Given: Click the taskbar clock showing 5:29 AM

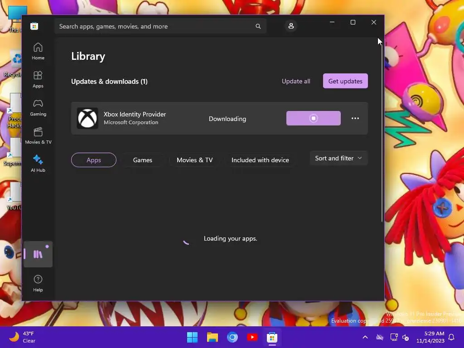Looking at the screenshot, I should pos(430,337).
